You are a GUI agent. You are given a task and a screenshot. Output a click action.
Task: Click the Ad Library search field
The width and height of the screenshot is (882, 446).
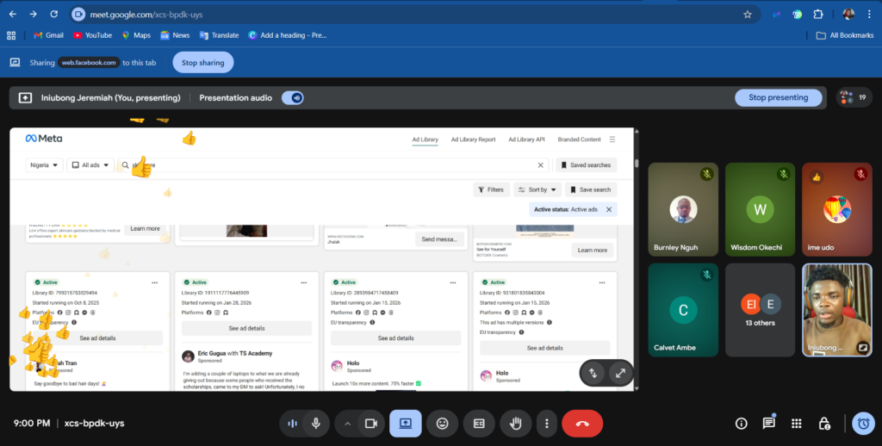point(336,164)
